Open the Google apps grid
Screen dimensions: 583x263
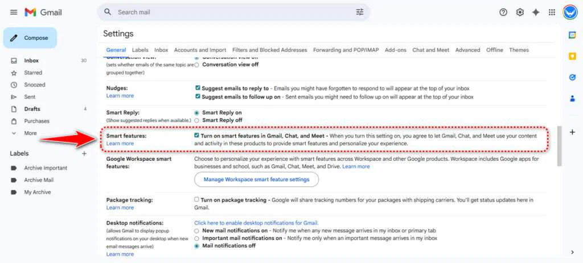(552, 12)
